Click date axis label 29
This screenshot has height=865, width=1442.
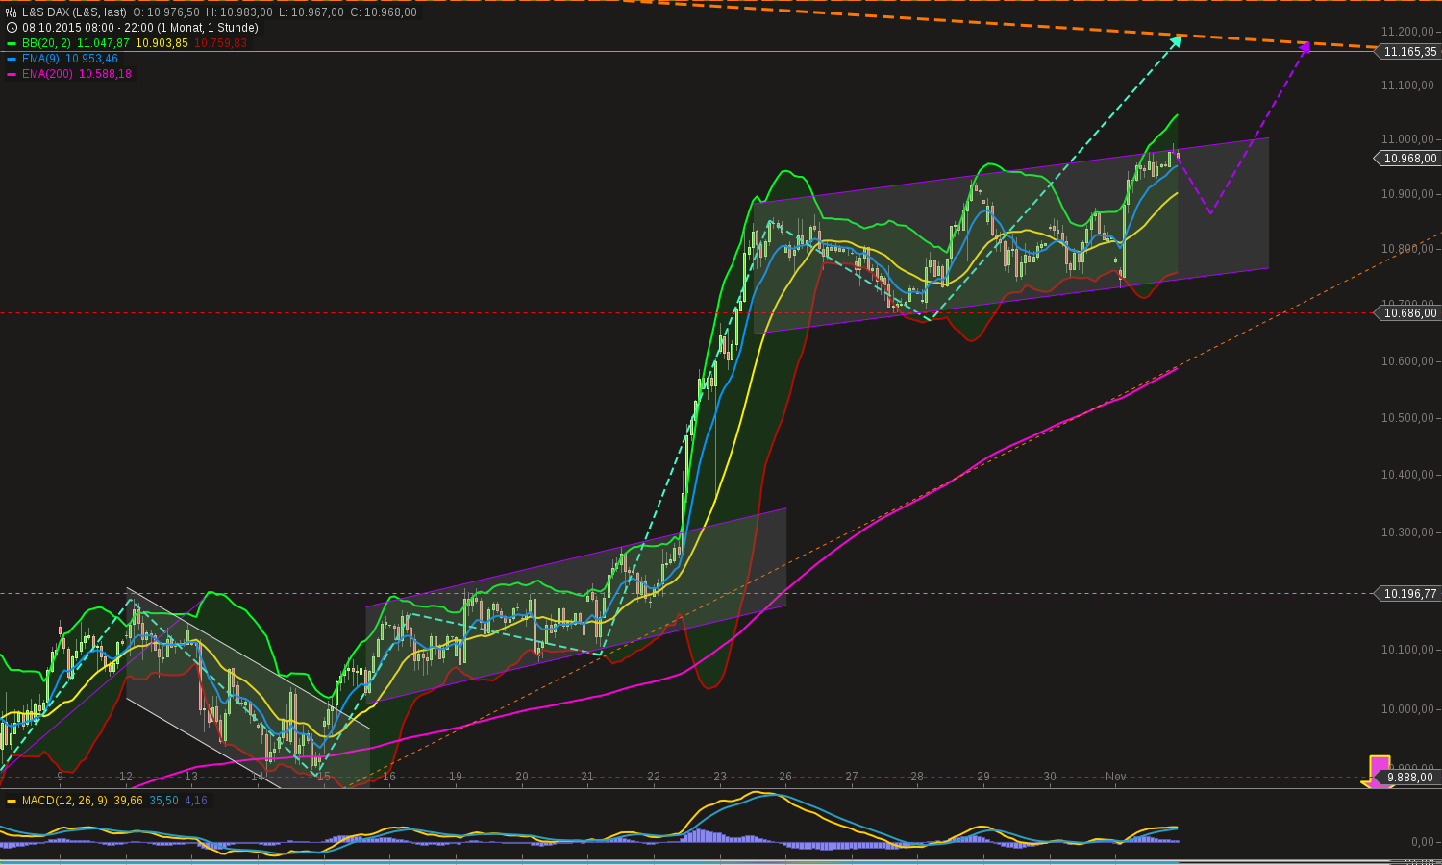(983, 777)
